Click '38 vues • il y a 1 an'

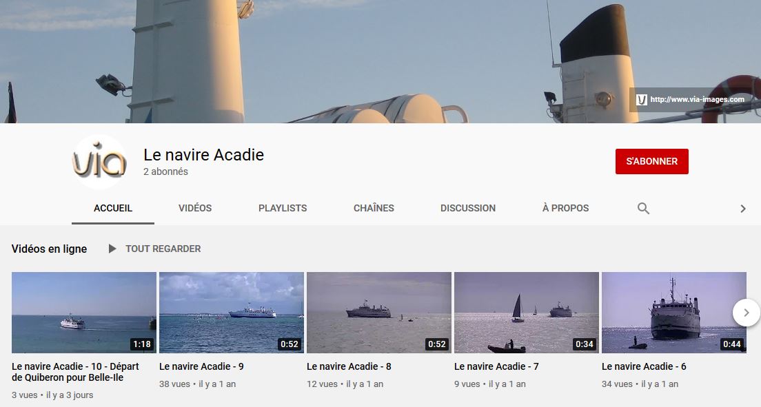[x=198, y=384]
